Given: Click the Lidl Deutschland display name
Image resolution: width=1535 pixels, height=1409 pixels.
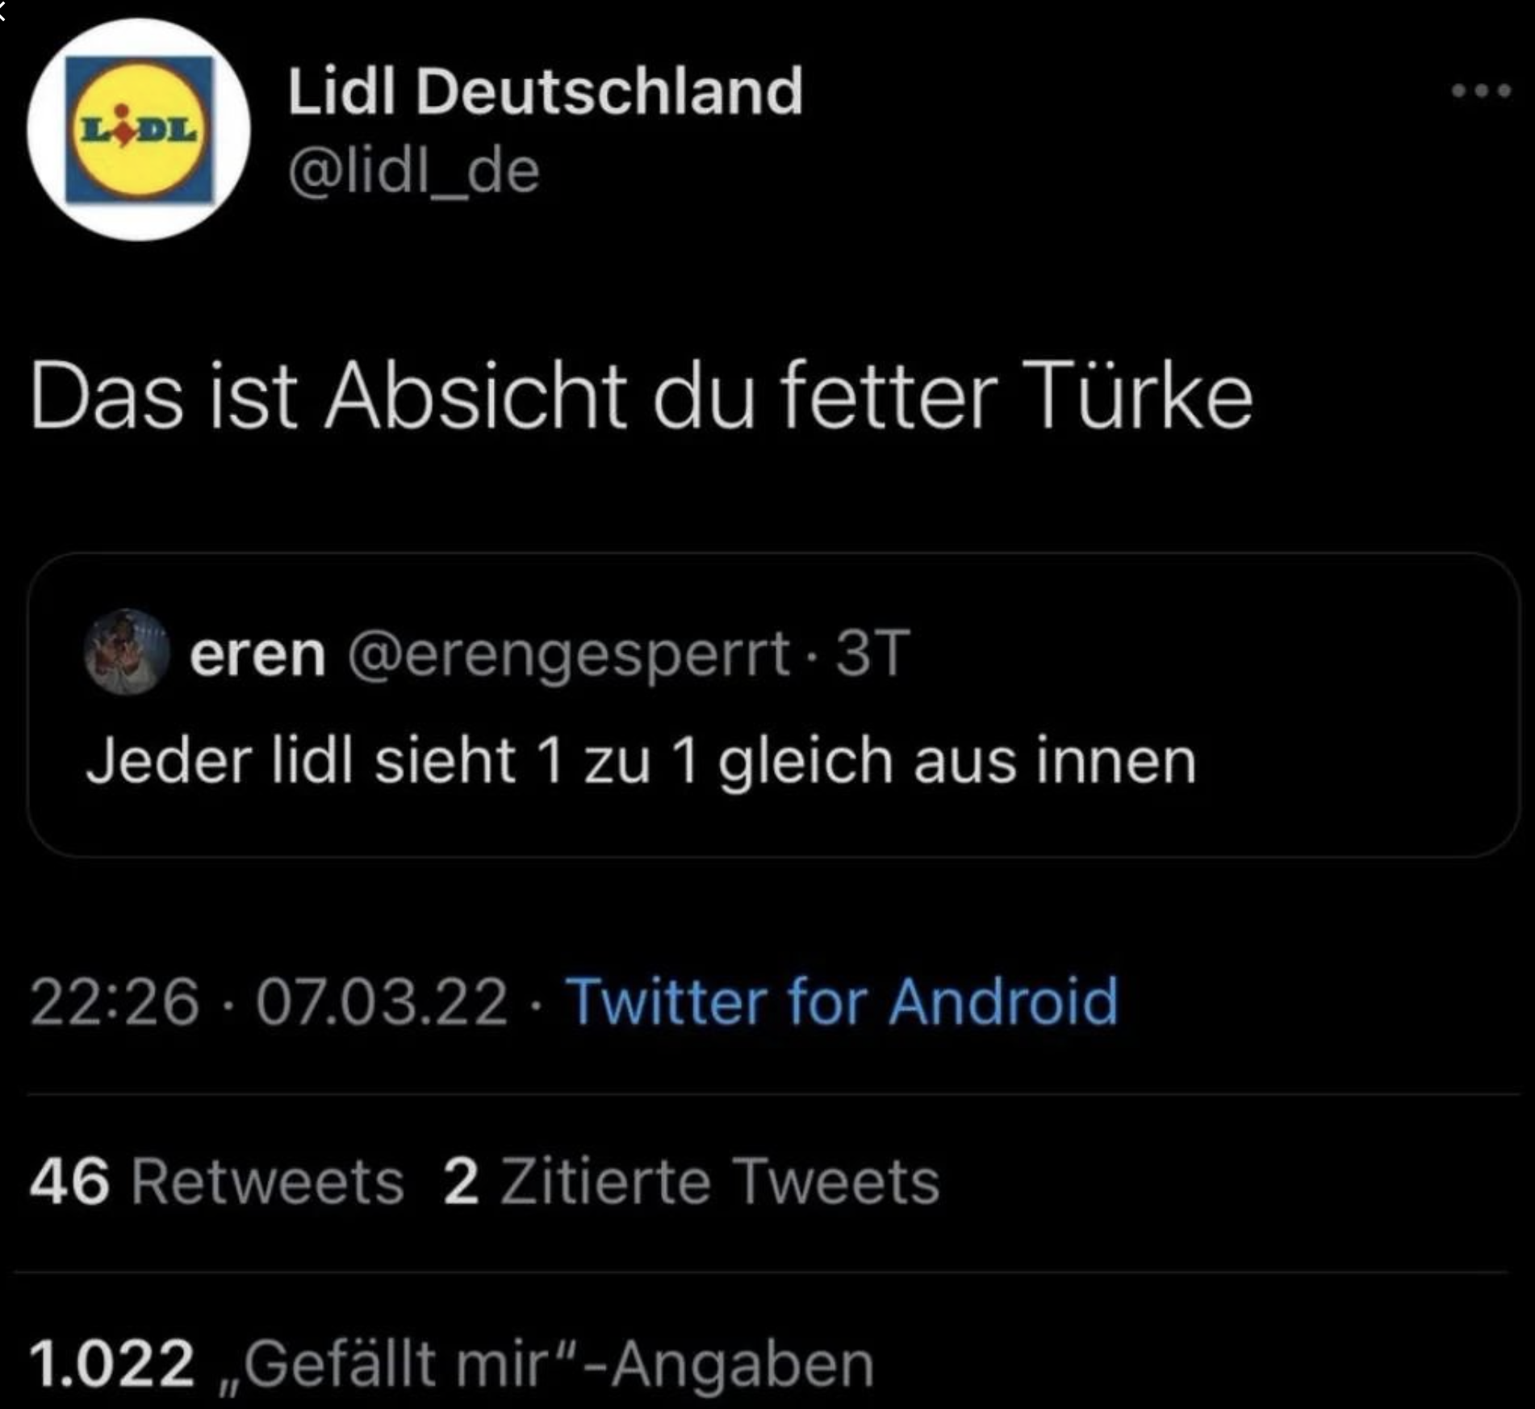Looking at the screenshot, I should [545, 91].
